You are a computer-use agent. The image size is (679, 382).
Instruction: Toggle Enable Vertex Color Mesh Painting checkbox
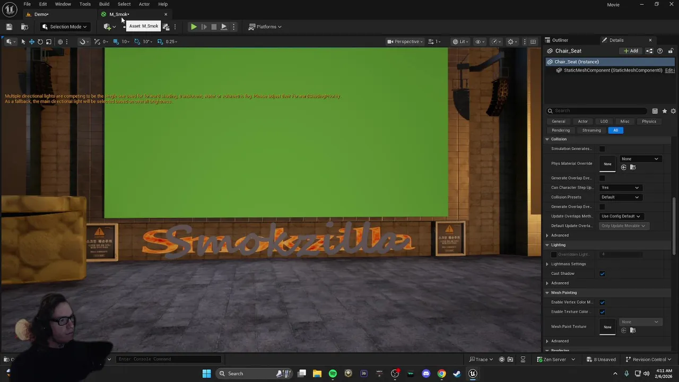point(602,302)
